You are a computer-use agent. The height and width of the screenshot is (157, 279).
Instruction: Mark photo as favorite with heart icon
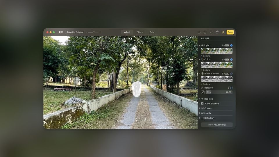point(211,32)
